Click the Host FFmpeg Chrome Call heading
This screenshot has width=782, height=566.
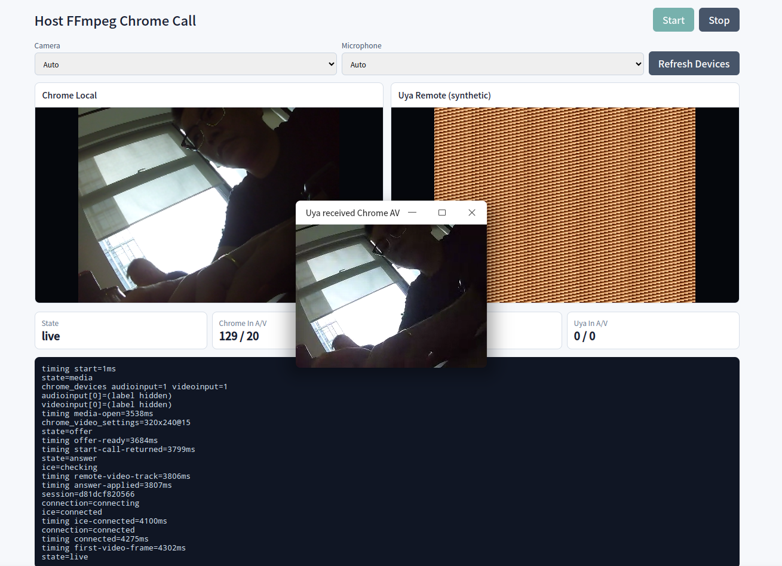(115, 21)
